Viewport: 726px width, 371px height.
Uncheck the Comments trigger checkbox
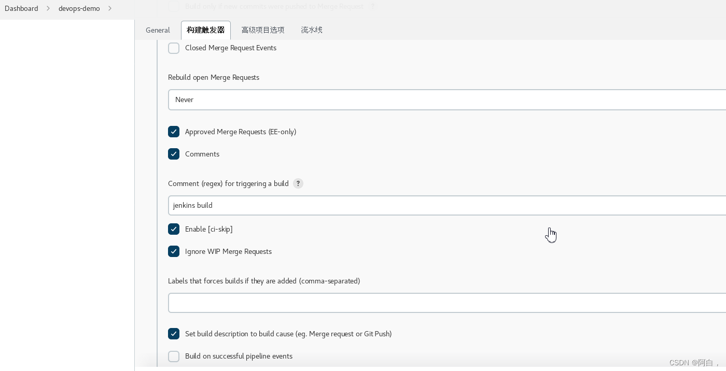tap(174, 154)
